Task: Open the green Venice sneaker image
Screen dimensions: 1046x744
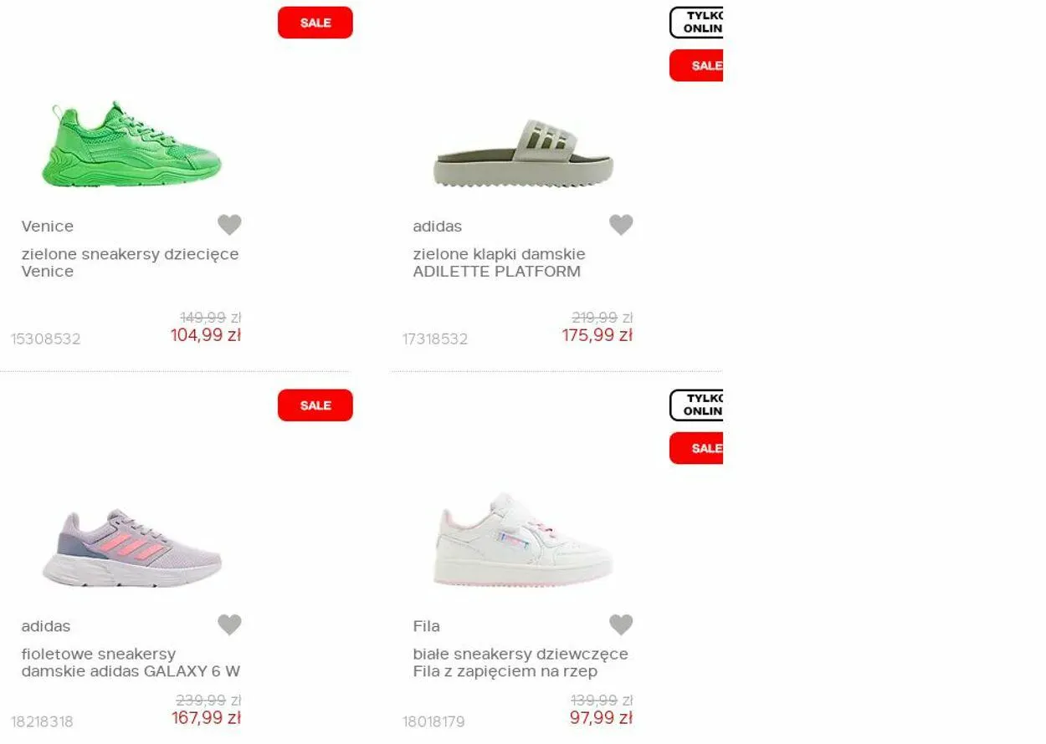Action: 132,145
